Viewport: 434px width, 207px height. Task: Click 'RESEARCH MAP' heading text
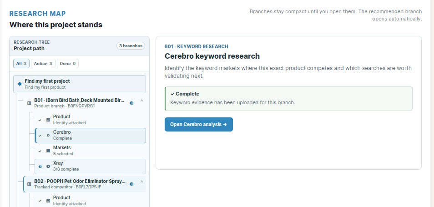(x=38, y=14)
